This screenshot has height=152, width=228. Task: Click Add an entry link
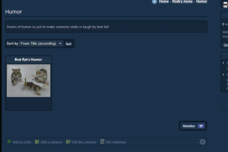point(22,142)
